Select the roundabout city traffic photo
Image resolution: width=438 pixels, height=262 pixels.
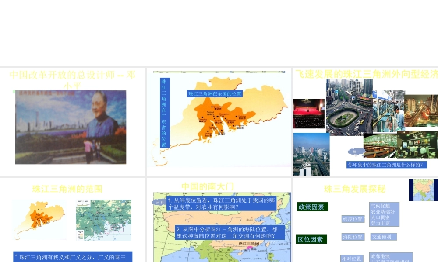349,107
